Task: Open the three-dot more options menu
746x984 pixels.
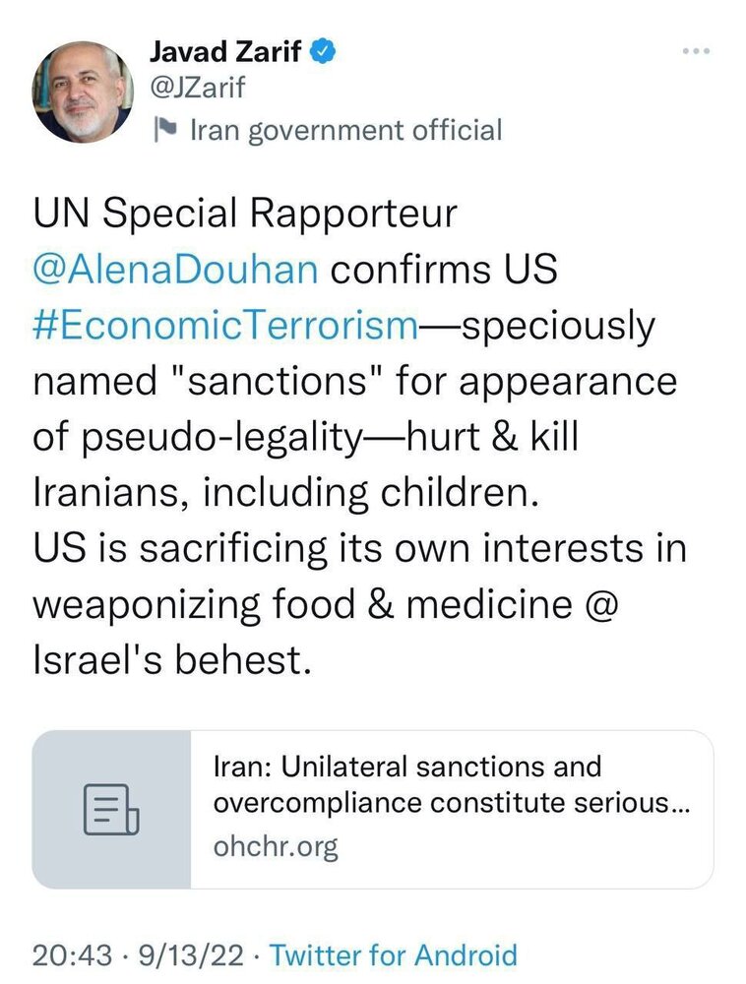Action: point(696,51)
